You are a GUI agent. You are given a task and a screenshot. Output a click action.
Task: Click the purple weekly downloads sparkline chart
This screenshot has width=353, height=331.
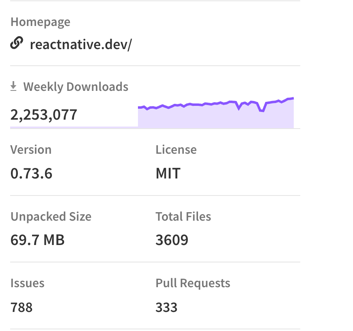[x=215, y=116]
